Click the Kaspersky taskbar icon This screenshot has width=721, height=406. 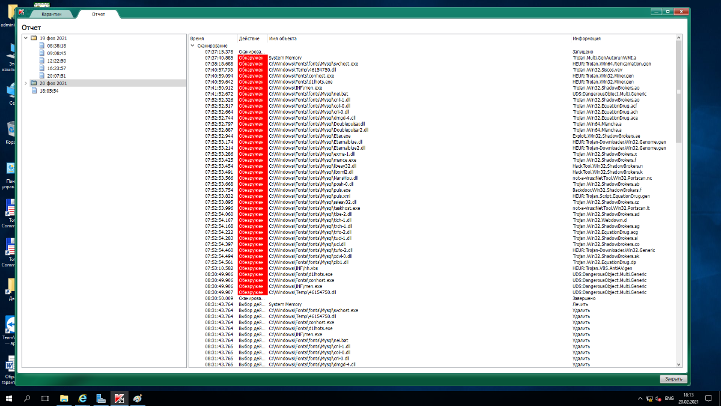click(120, 398)
